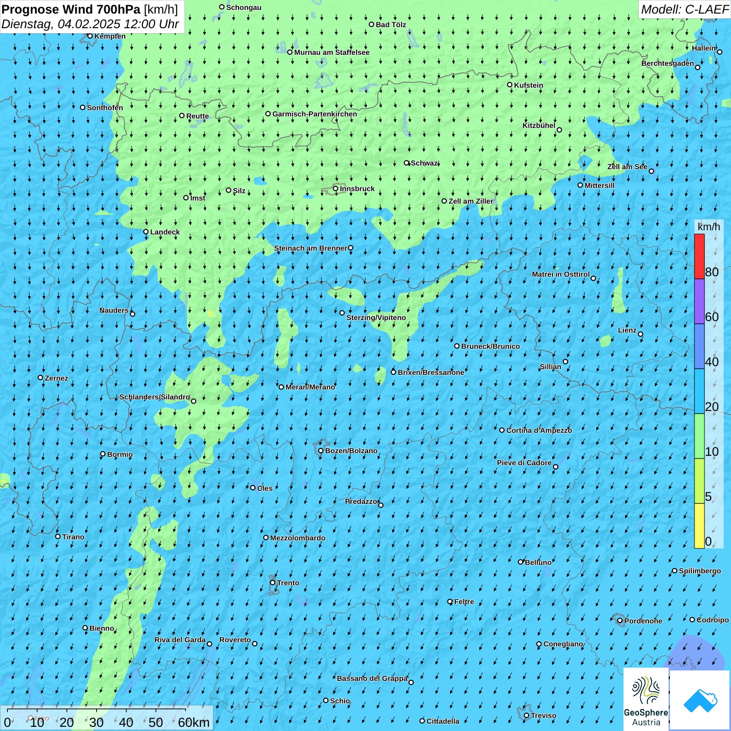Click the 'Rovereto' label
This screenshot has width=731, height=731.
(x=235, y=640)
